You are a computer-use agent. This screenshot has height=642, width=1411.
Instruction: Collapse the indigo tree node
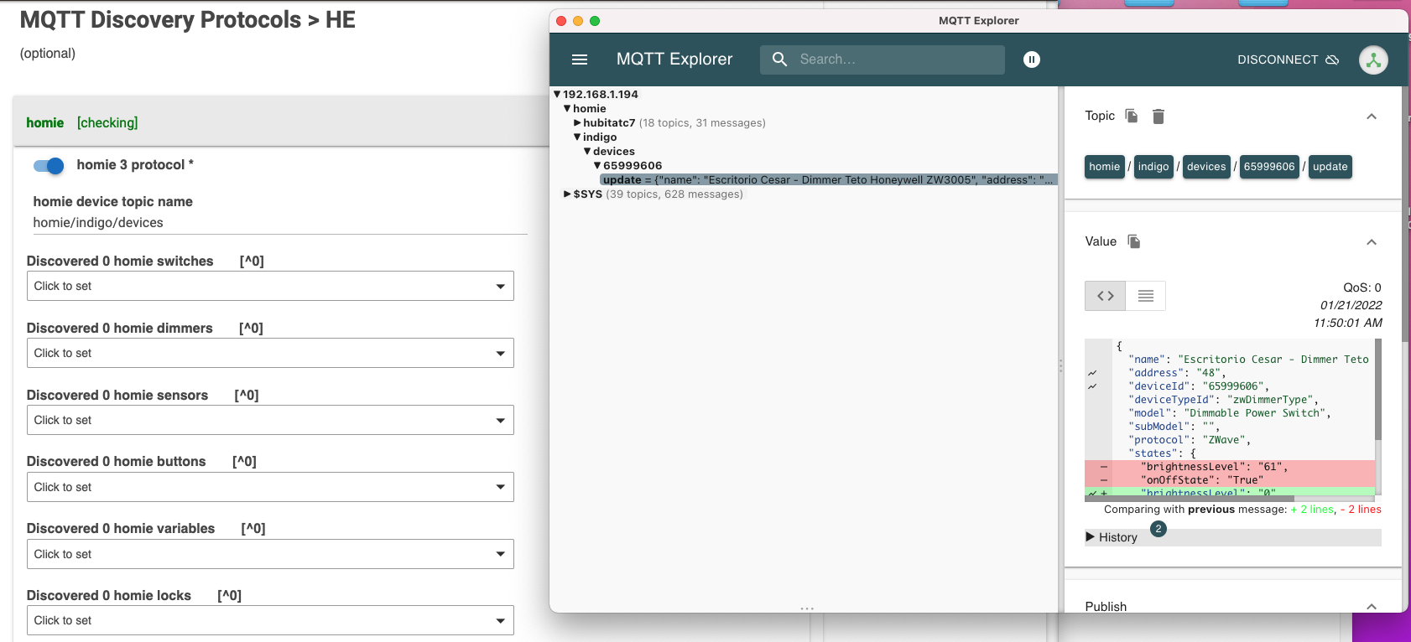click(x=577, y=137)
